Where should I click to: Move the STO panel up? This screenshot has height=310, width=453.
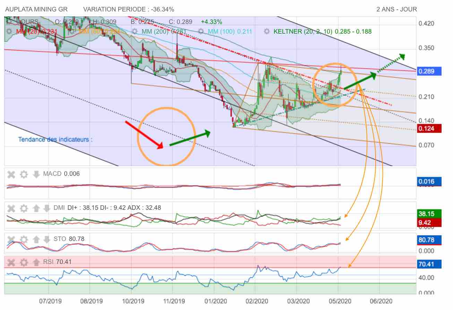[36, 239]
